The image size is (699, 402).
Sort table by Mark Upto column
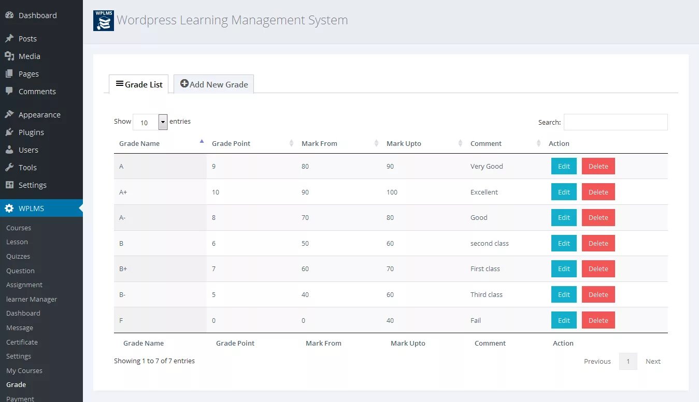404,143
